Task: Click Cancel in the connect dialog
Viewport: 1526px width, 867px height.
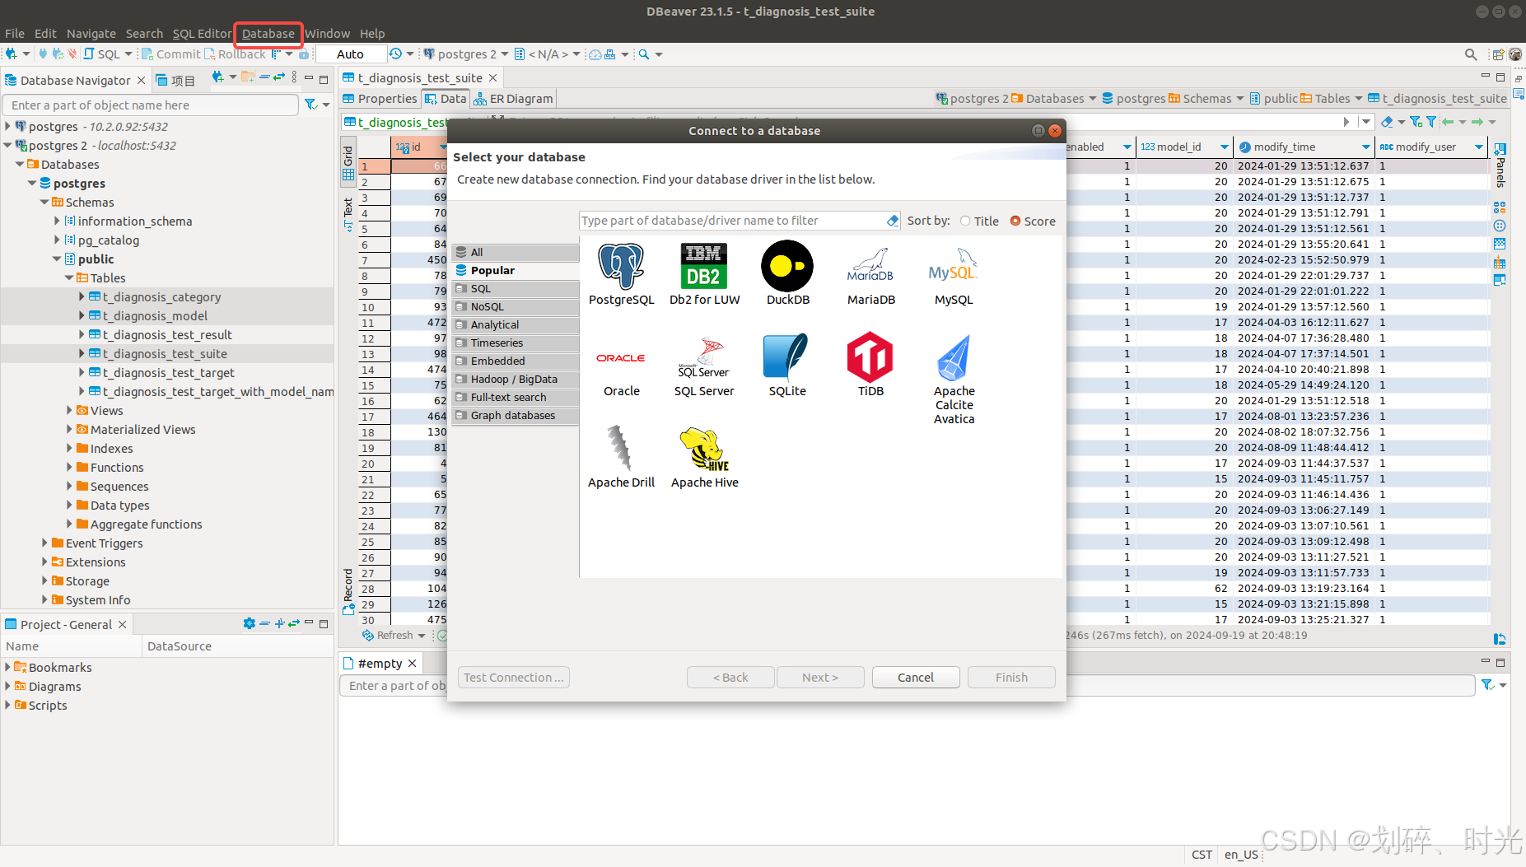Action: 916,677
